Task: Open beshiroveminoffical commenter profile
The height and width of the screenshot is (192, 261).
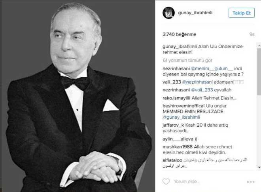Action: [183, 106]
